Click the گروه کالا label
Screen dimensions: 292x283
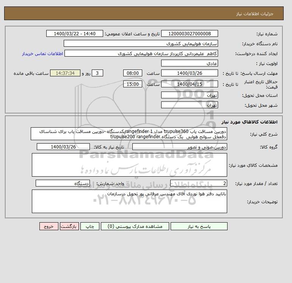click(x=269, y=147)
